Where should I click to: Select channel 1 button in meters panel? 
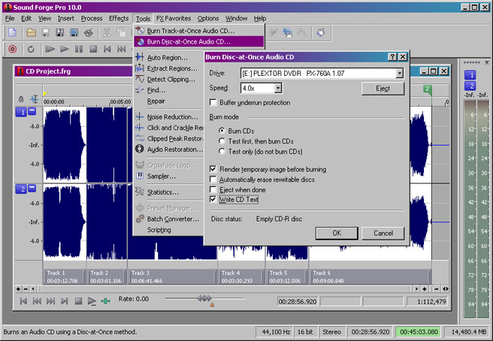470,75
